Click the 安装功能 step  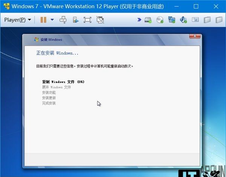[x=49, y=92]
